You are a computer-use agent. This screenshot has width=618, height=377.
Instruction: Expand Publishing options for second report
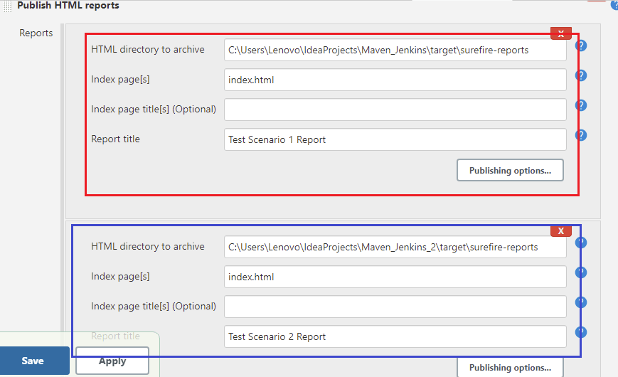[x=510, y=368]
